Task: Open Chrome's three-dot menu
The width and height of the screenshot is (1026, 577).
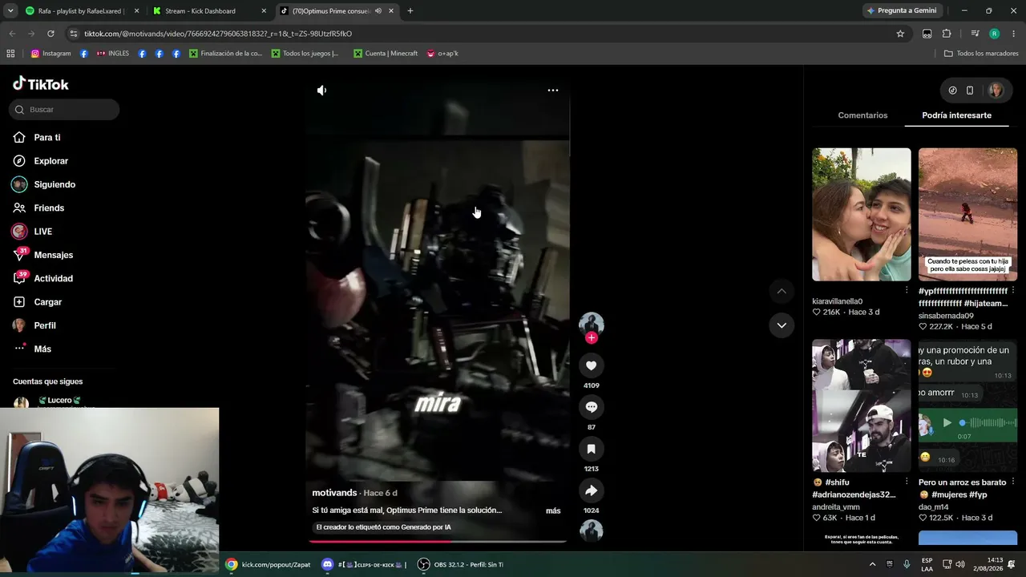Action: (1014, 34)
